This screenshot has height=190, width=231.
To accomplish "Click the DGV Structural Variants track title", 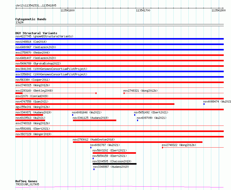I will [36, 33].
